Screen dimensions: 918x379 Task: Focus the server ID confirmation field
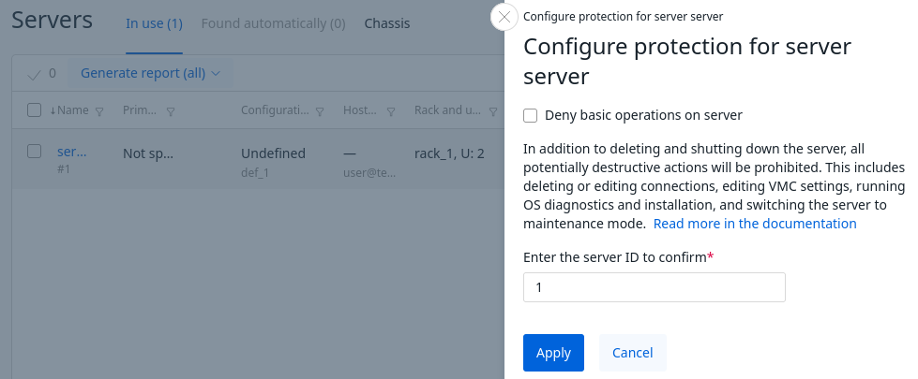pyautogui.click(x=654, y=287)
